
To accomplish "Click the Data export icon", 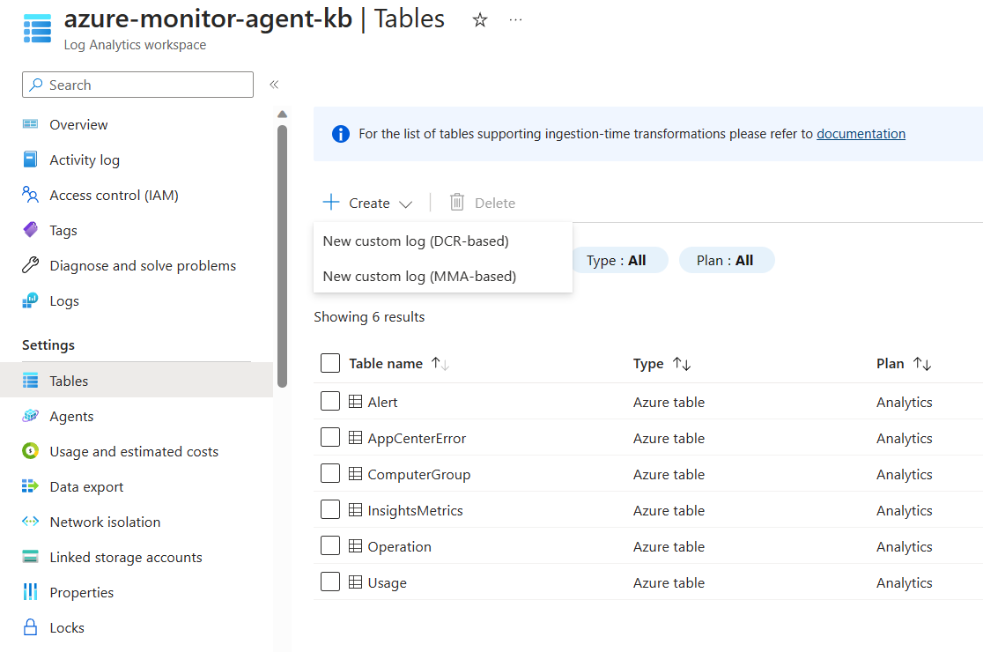I will point(30,485).
